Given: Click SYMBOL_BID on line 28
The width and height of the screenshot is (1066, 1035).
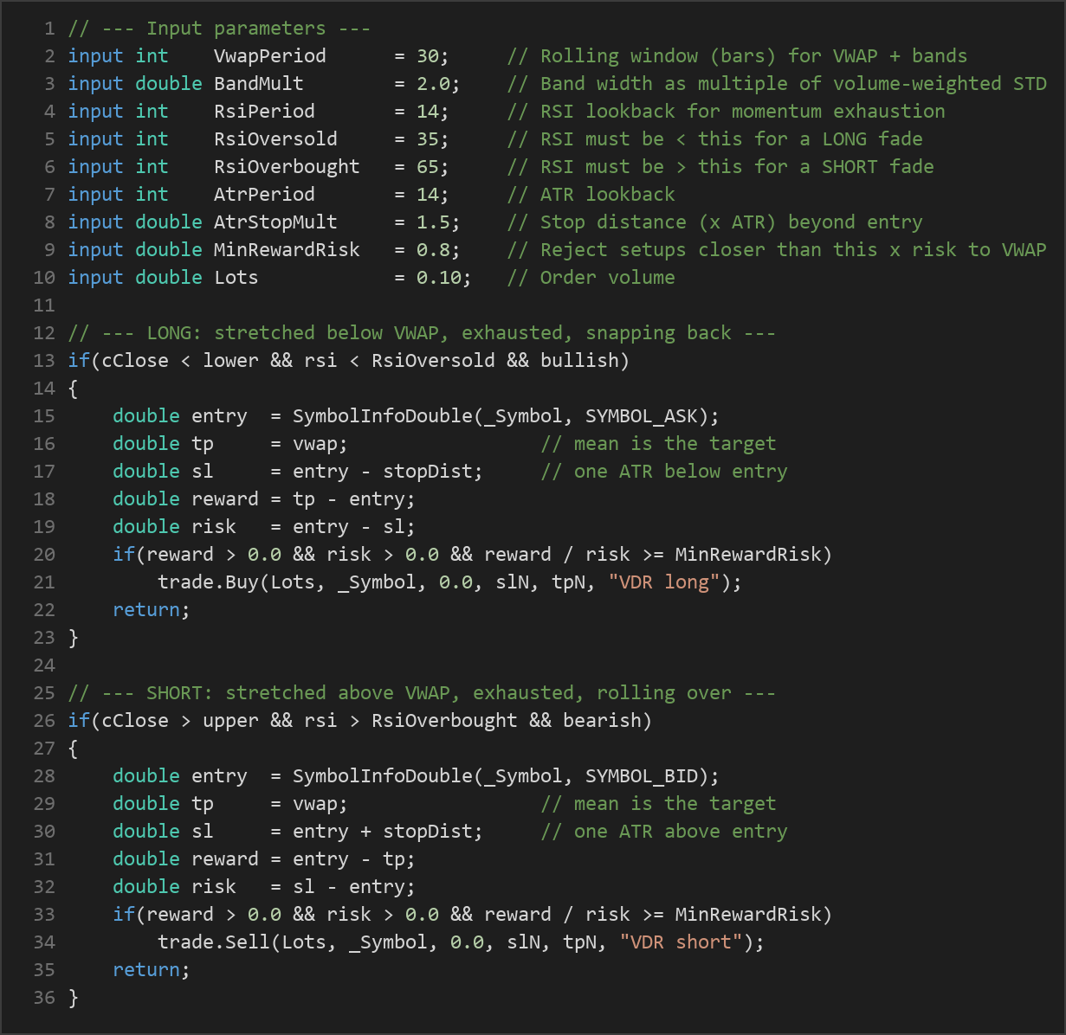Looking at the screenshot, I should point(642,776).
